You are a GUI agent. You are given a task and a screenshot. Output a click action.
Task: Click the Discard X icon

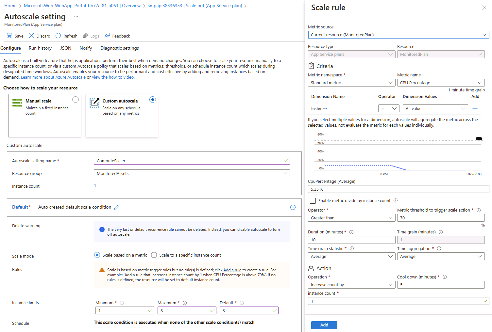[31, 36]
